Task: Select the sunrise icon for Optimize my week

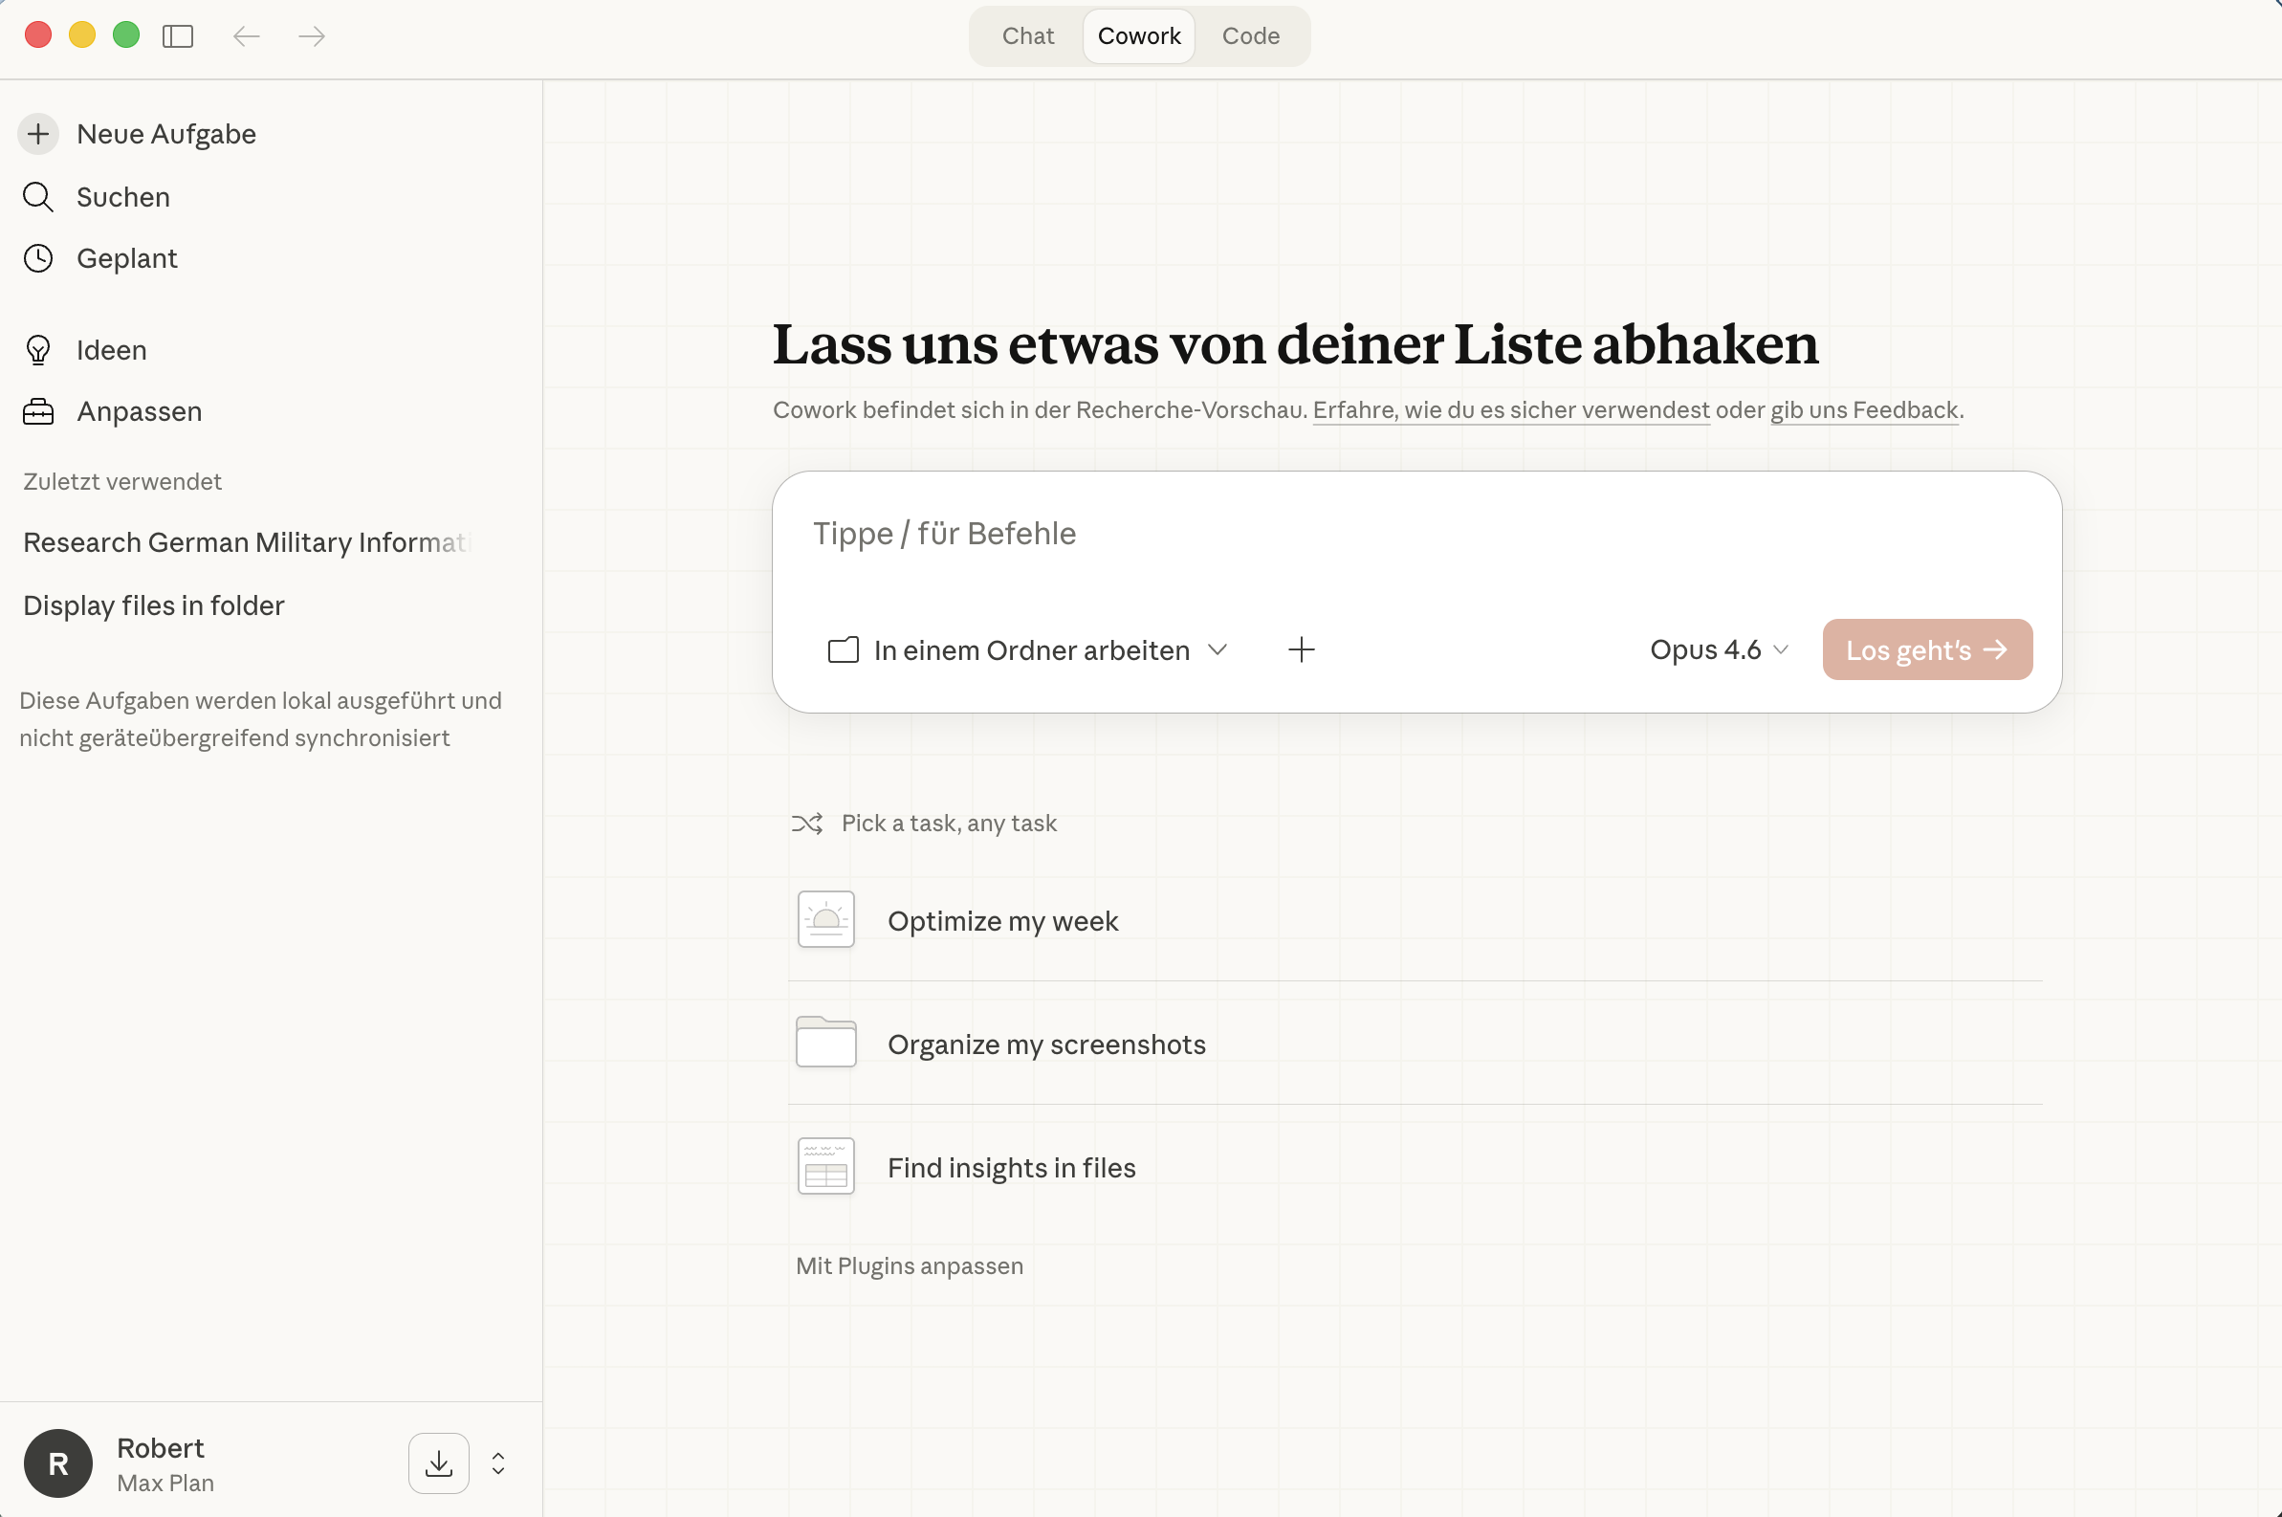Action: click(x=824, y=919)
